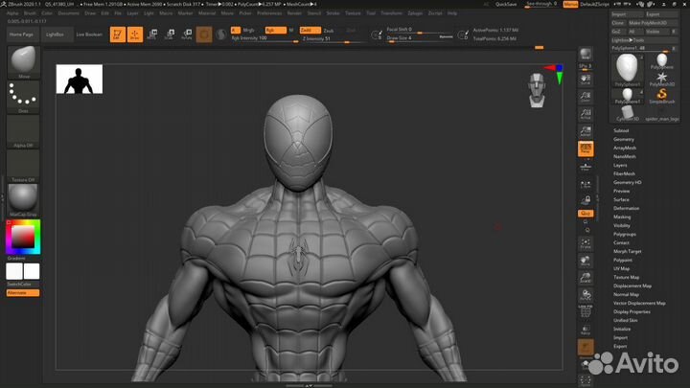Click the sculptris pro sphere icon
This screenshot has height=388, width=690.
[x=221, y=34]
